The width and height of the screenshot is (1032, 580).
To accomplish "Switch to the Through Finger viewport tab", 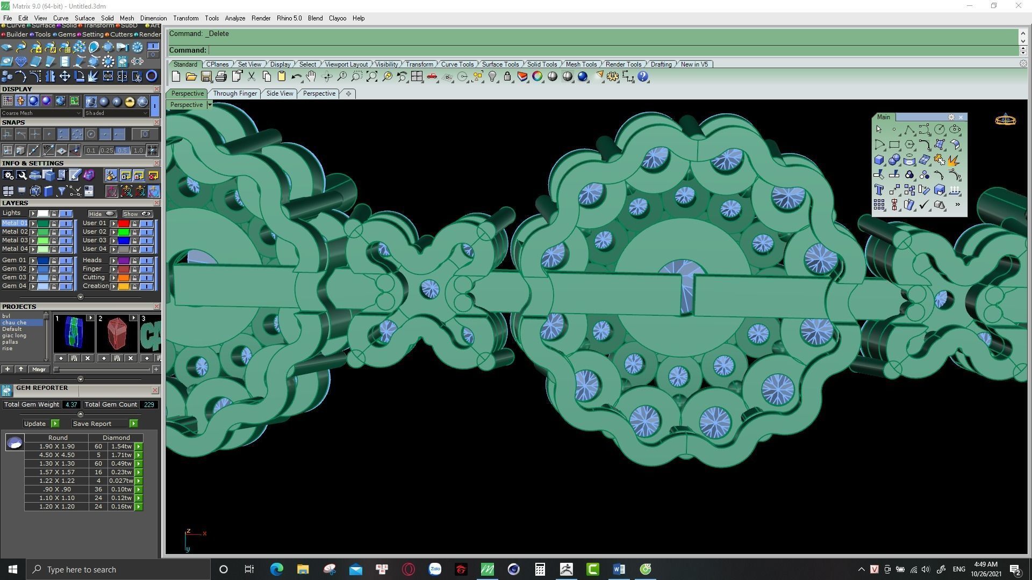I will coord(235,93).
